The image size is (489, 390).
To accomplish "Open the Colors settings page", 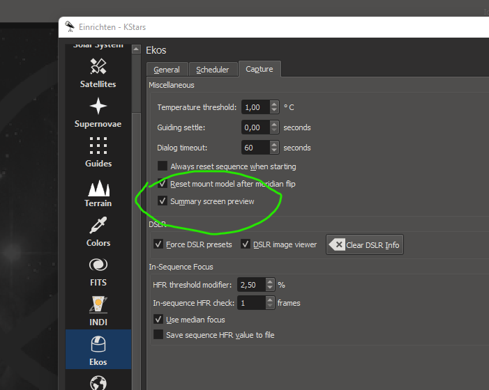I will tap(98, 232).
